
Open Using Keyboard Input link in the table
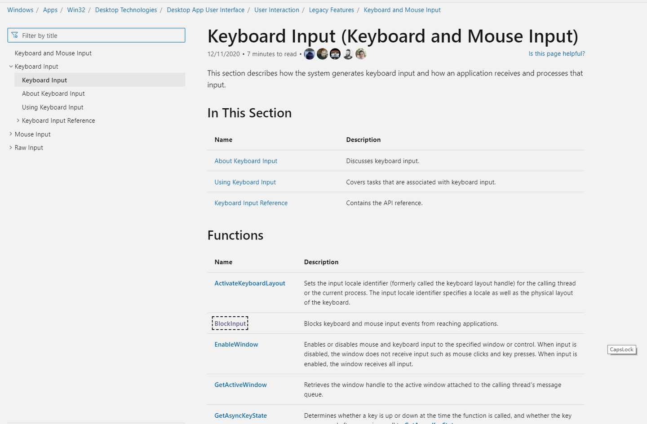pos(245,182)
